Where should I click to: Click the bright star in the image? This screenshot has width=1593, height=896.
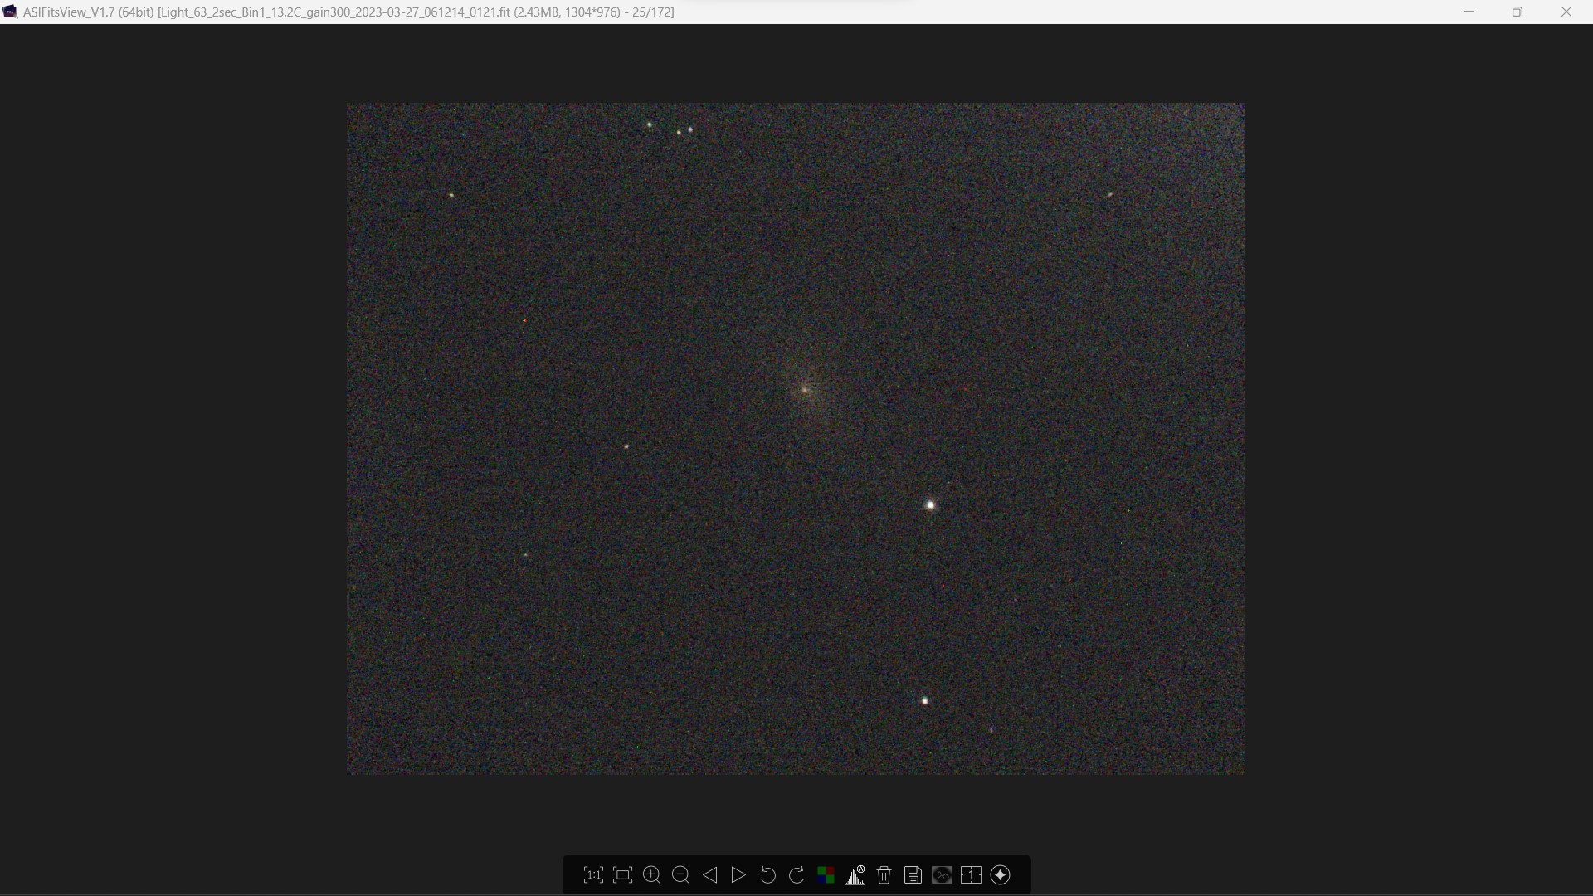click(931, 504)
